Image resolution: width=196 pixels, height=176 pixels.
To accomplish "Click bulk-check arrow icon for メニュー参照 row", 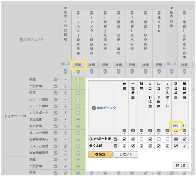I will pos(56,133).
